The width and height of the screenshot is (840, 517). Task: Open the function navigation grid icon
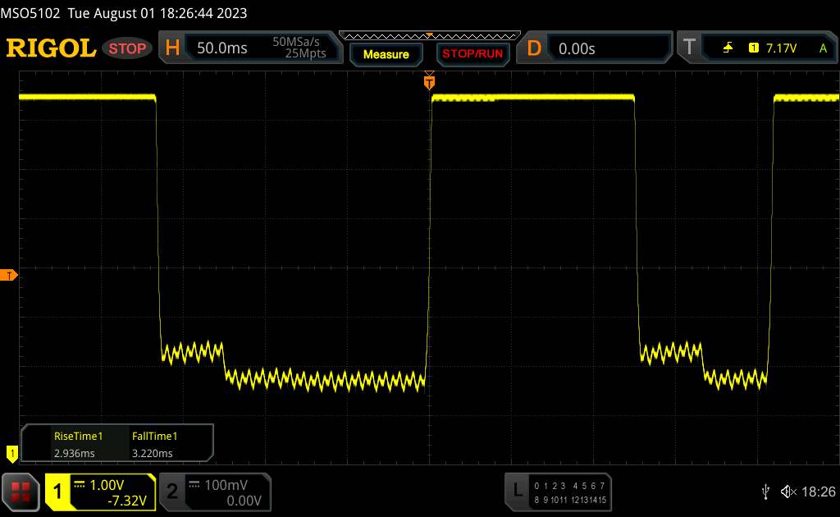(21, 492)
